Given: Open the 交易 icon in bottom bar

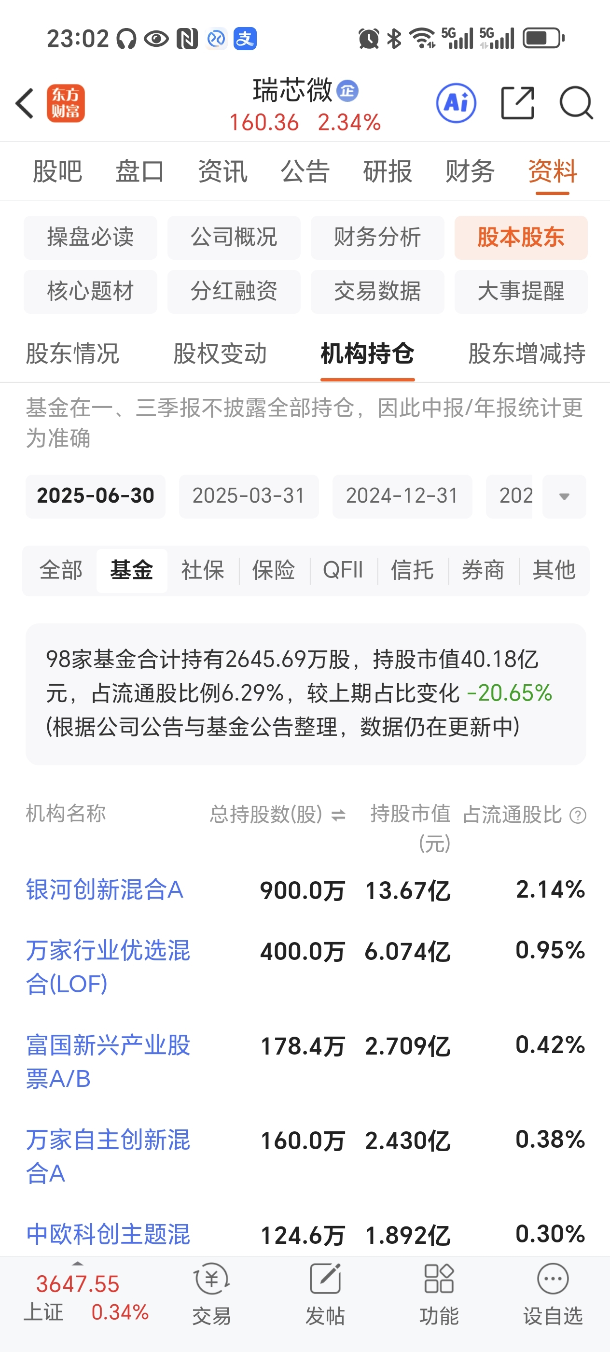Looking at the screenshot, I should (211, 1279).
